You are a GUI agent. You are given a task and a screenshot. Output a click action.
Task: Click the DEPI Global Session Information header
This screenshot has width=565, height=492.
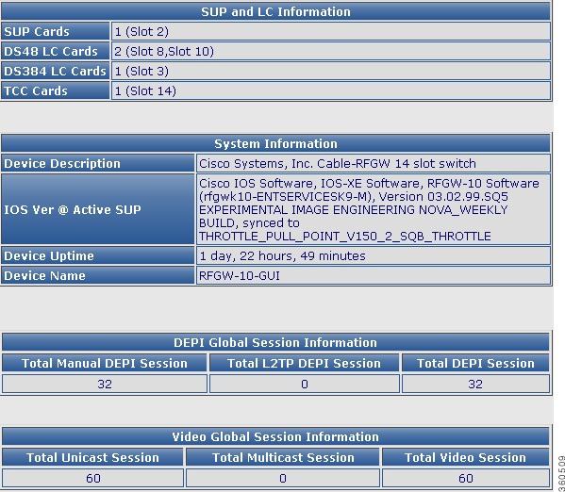[x=275, y=342]
